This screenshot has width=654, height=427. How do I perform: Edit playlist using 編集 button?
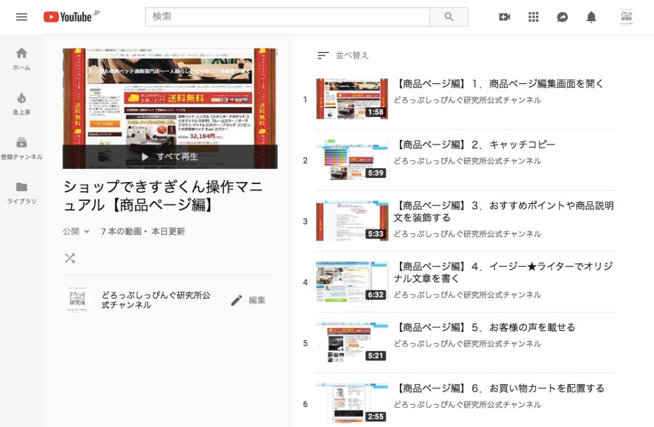coord(248,300)
